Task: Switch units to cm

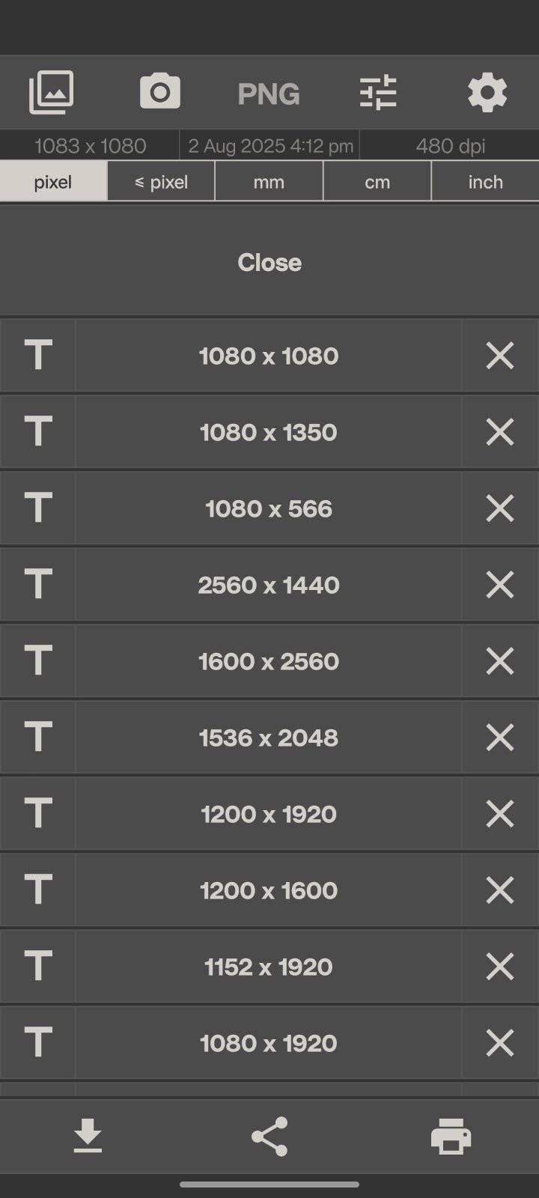Action: tap(377, 182)
